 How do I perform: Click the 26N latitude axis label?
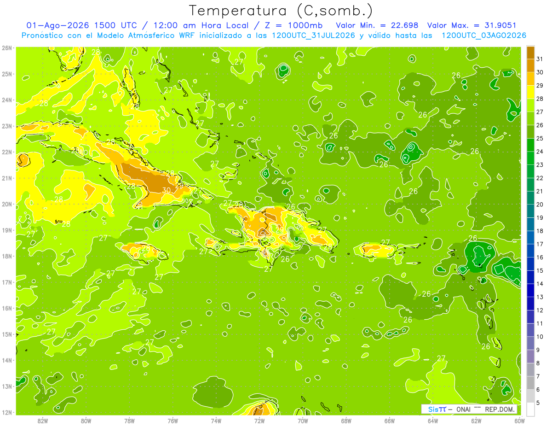click(x=7, y=48)
